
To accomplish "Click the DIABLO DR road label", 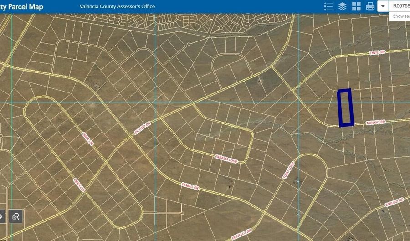I will 190,186.
